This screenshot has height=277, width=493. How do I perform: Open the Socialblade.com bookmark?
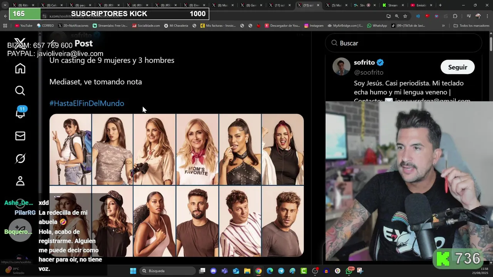pos(146,26)
